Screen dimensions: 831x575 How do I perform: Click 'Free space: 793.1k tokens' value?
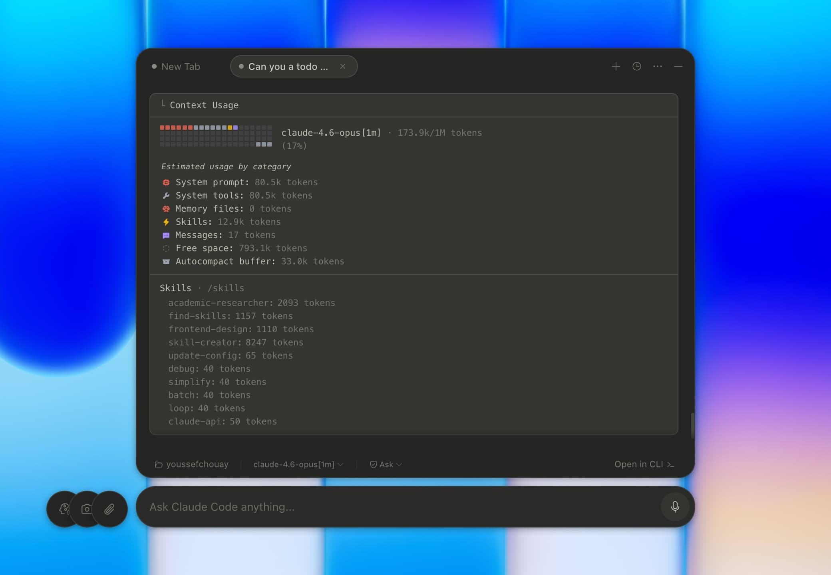[x=273, y=248]
